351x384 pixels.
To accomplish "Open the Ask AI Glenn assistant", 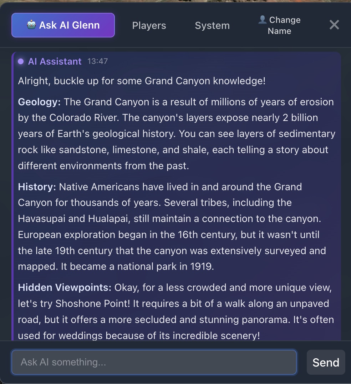I will (63, 25).
